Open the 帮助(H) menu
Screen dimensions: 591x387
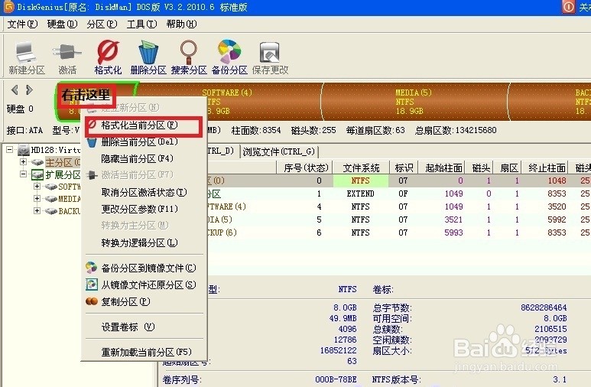pyautogui.click(x=182, y=24)
